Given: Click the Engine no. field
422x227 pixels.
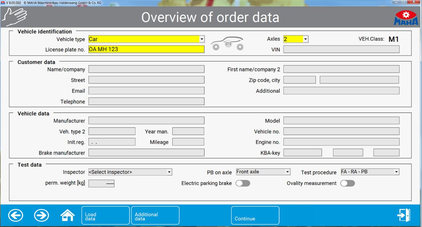Looking at the screenshot, I should coord(341,142).
